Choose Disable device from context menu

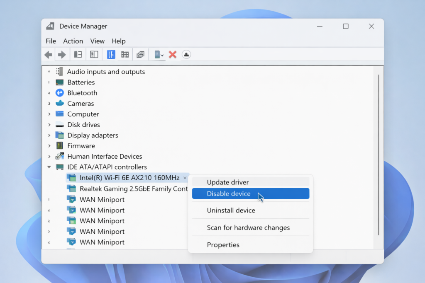click(x=250, y=194)
